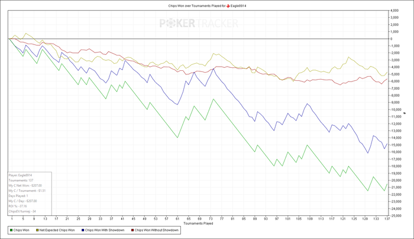Select the 'Chips Won Without Showdown' legend label

point(157,230)
